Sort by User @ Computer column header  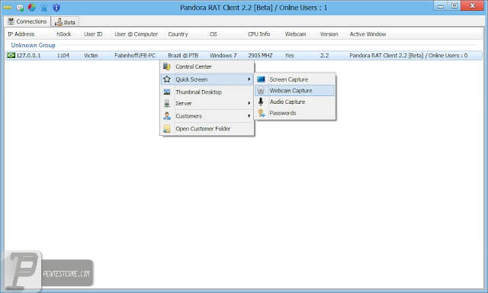(136, 34)
